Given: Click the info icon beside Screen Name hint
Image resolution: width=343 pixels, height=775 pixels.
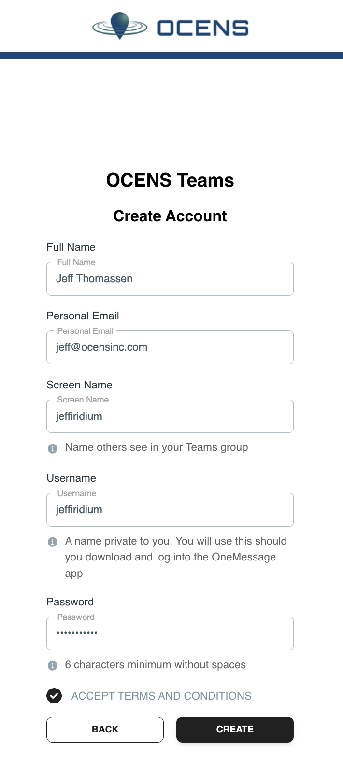Looking at the screenshot, I should coord(53,448).
